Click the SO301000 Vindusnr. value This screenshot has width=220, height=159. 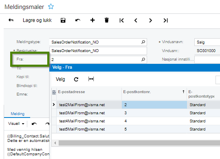206,51
